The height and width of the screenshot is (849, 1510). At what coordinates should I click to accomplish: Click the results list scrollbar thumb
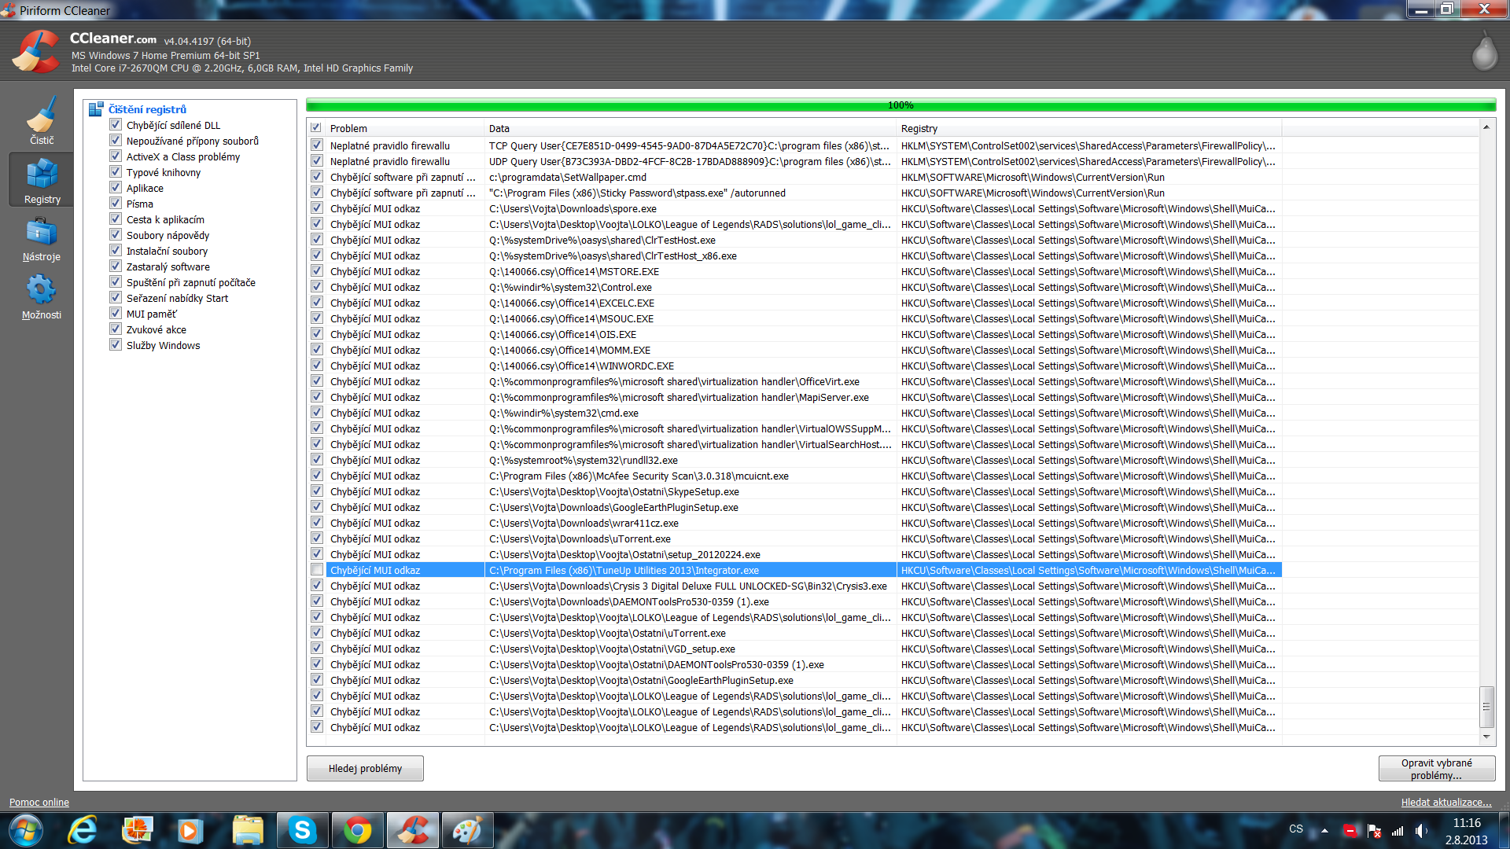(x=1486, y=706)
